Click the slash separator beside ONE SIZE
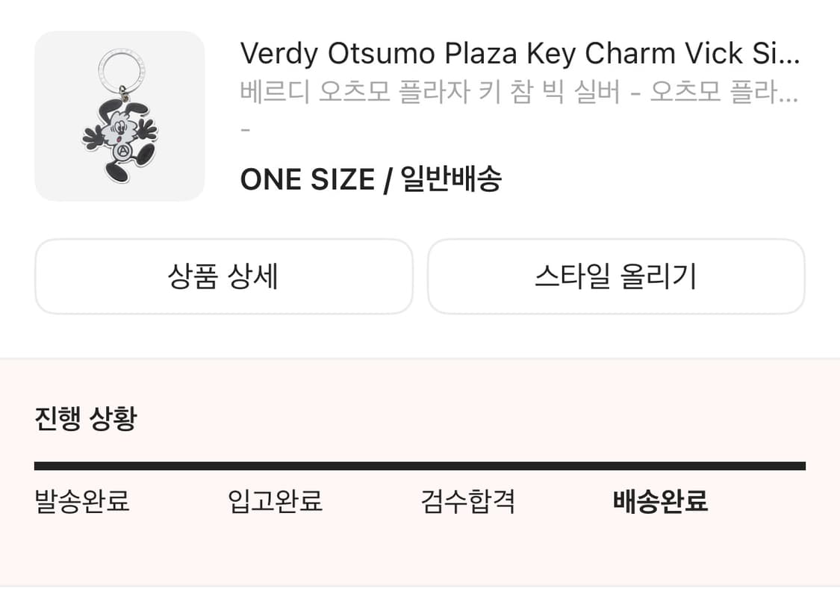 click(387, 181)
